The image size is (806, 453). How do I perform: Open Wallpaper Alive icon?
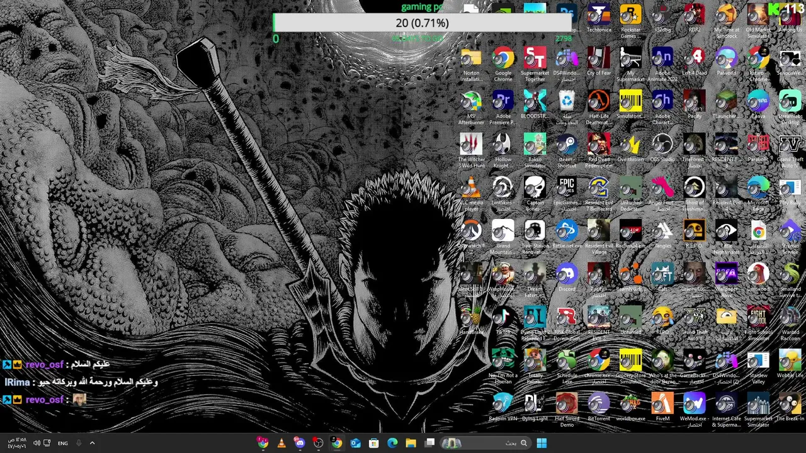(727, 280)
